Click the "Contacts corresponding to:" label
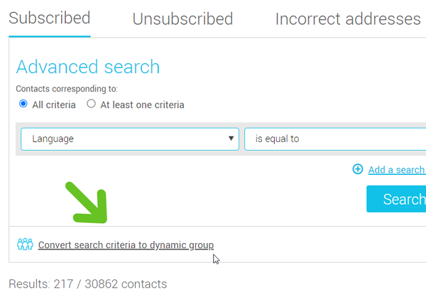This screenshot has width=426, height=302. pos(67,89)
